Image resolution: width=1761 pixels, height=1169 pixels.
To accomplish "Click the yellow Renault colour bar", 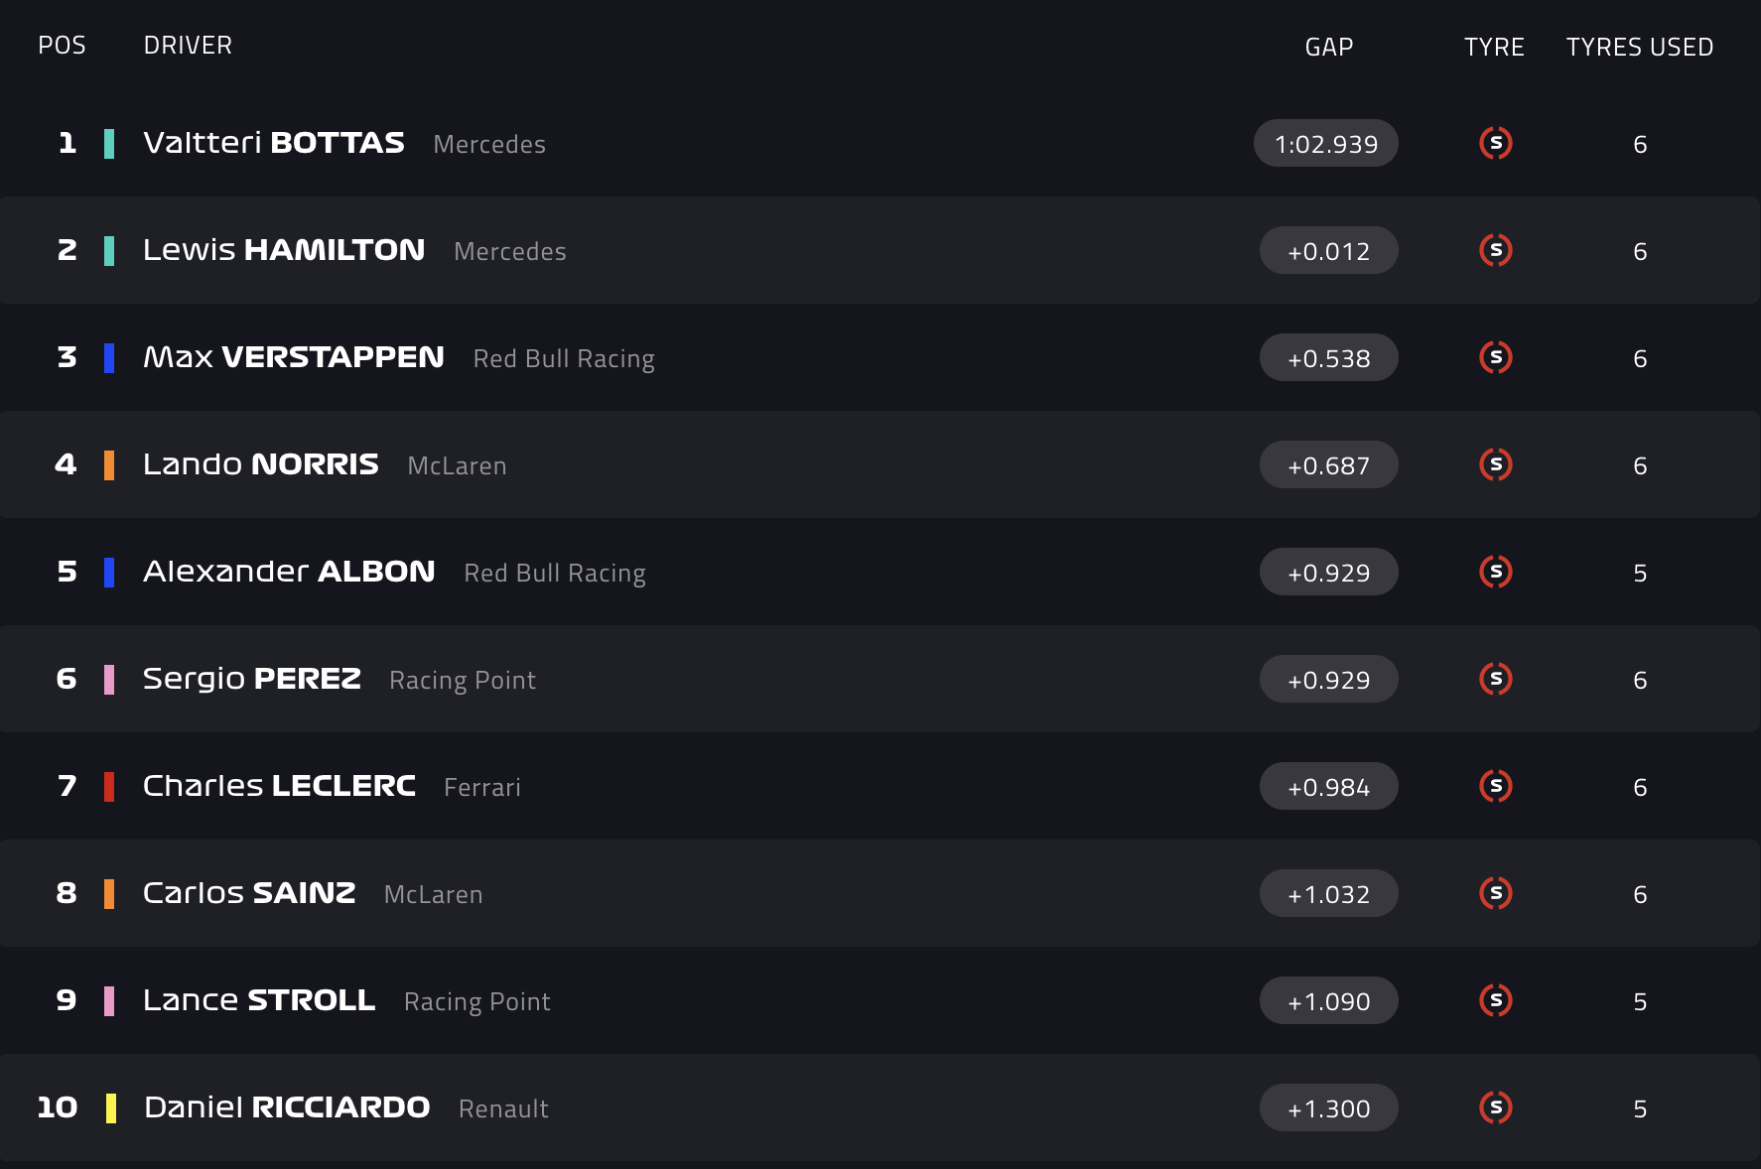I will [x=111, y=1108].
